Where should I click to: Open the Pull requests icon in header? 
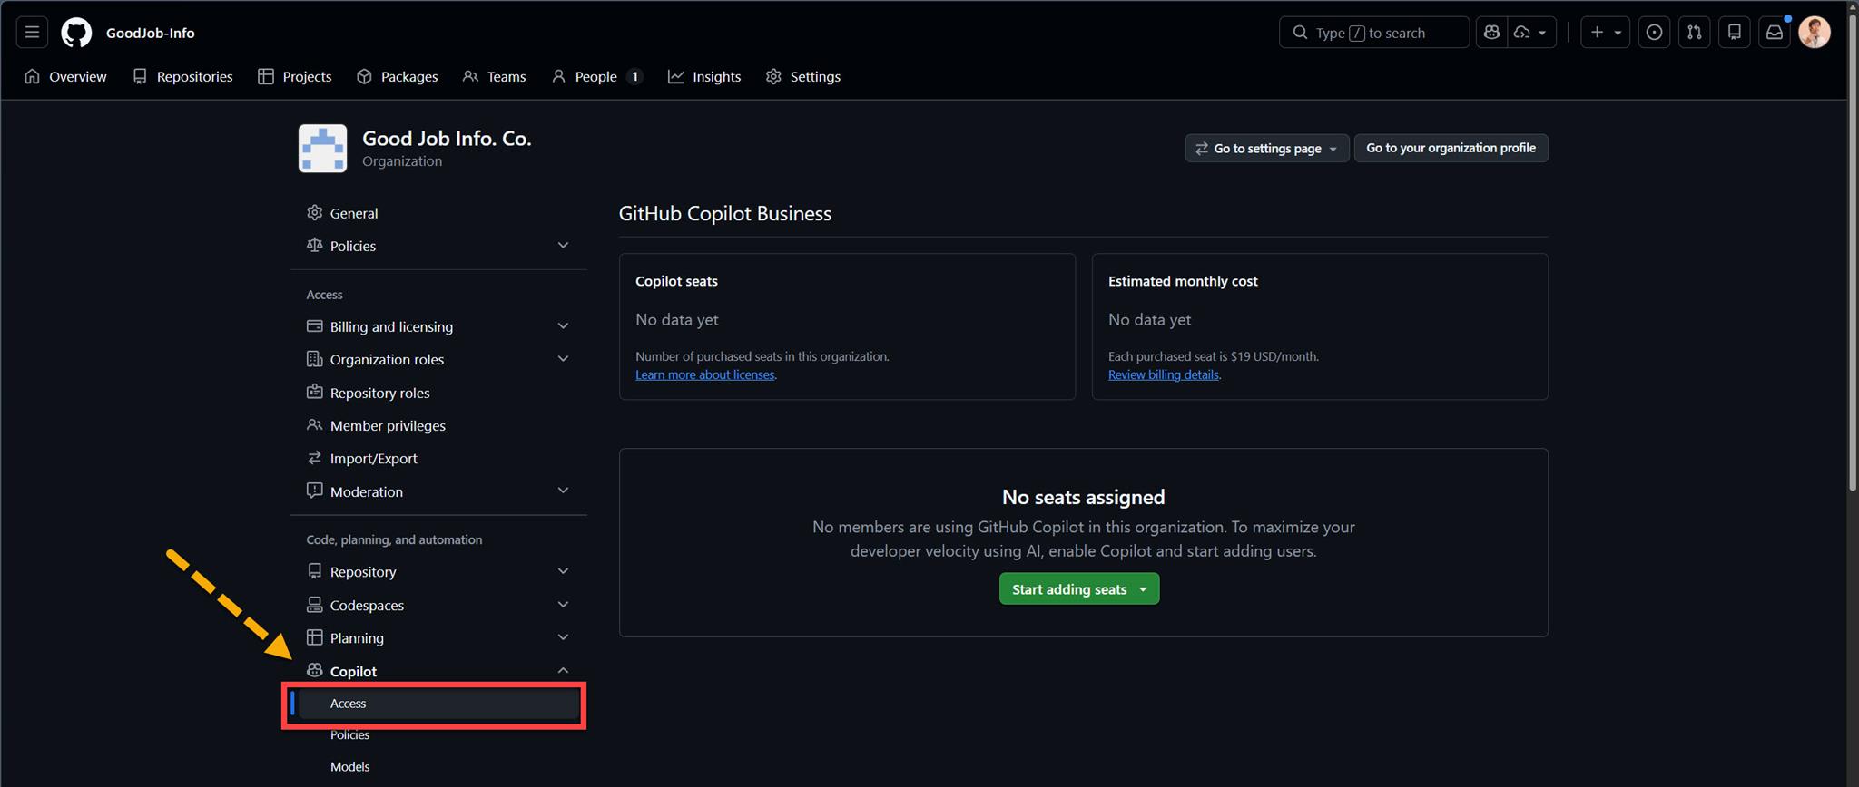click(1694, 33)
